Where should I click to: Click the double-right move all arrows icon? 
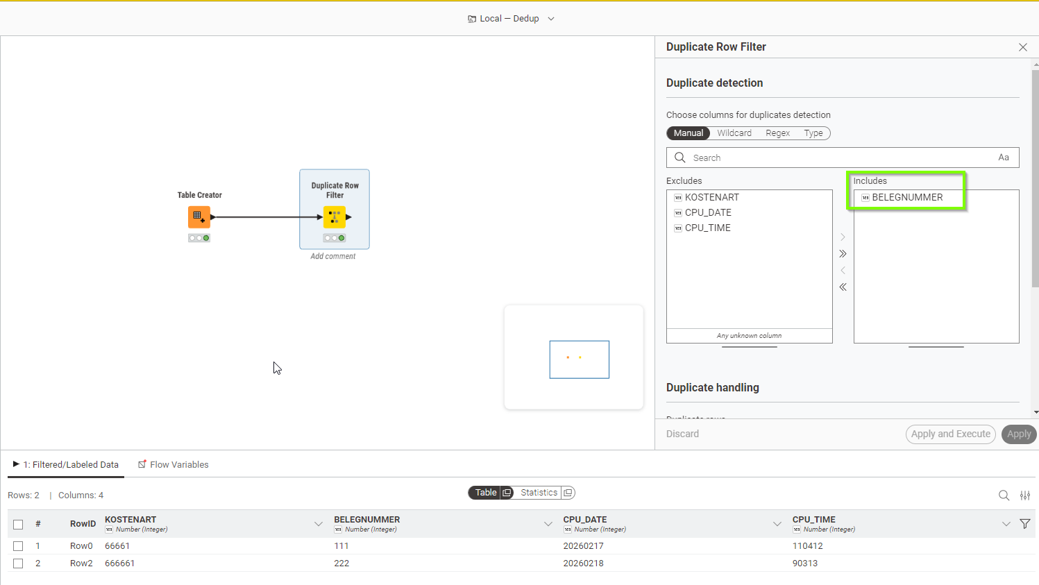(843, 254)
